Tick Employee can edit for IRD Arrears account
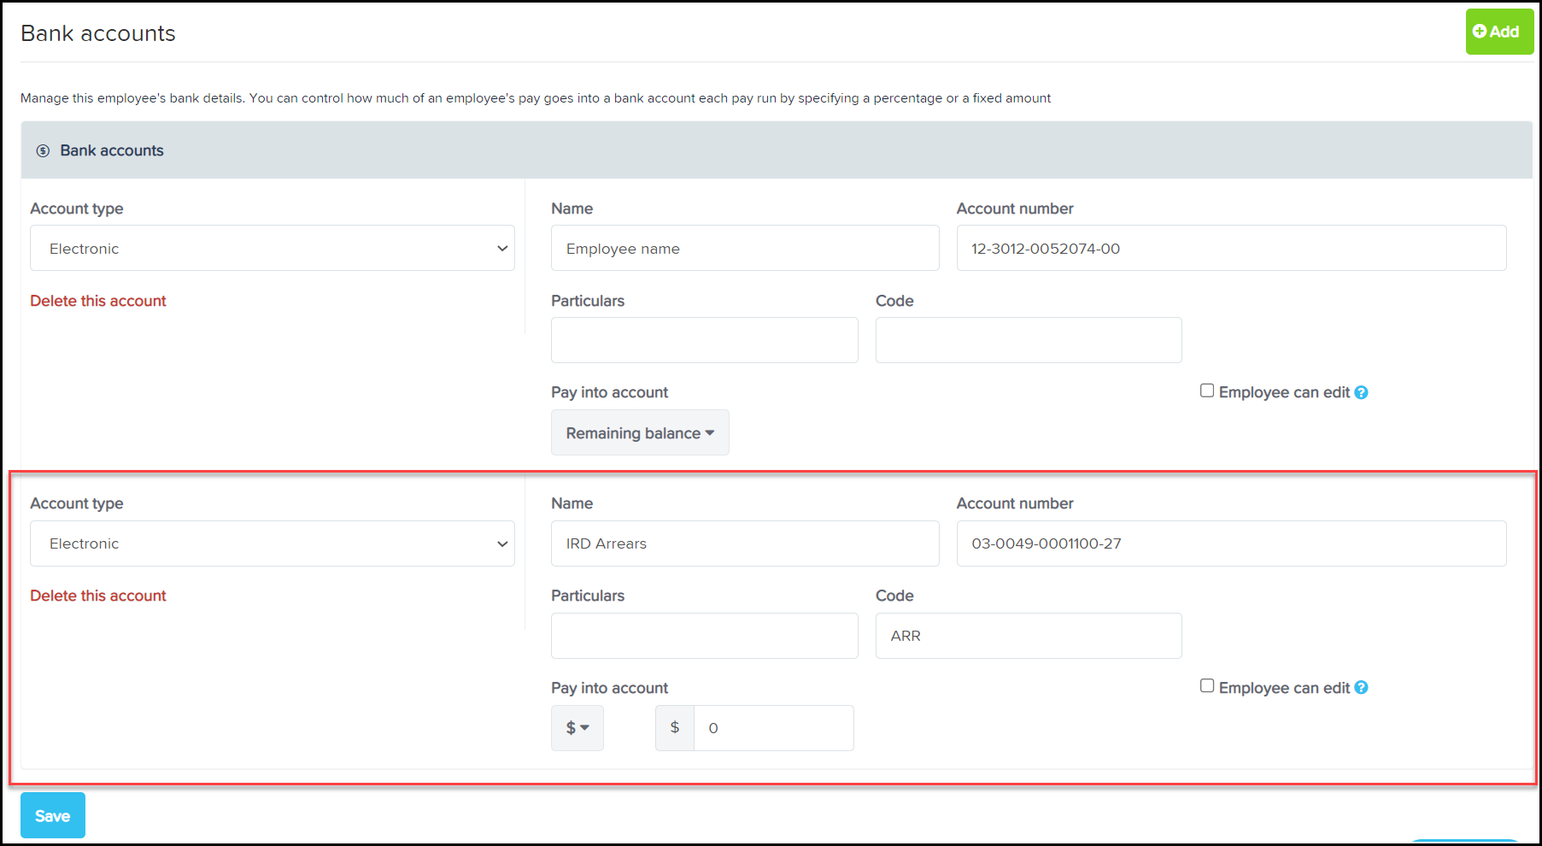The width and height of the screenshot is (1542, 846). click(1207, 686)
